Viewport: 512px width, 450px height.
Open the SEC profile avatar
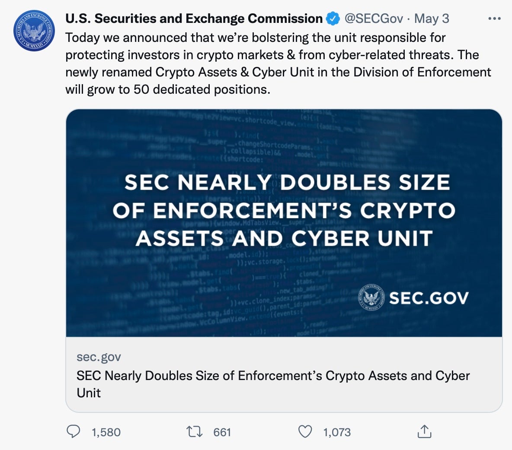(x=34, y=31)
